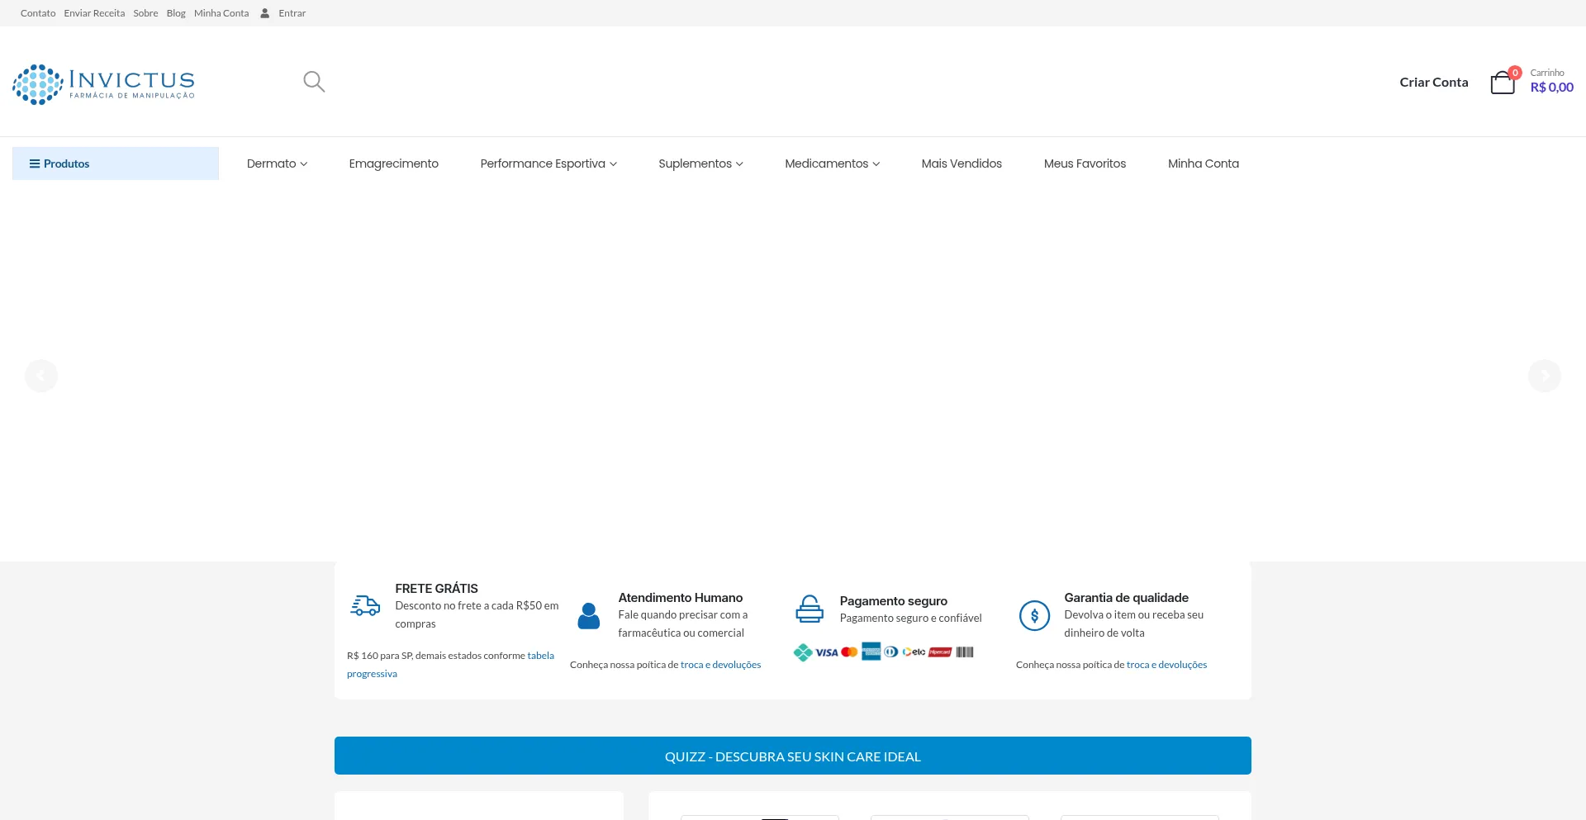The image size is (1586, 820).
Task: Click the magnifying glass search icon
Action: tap(314, 82)
